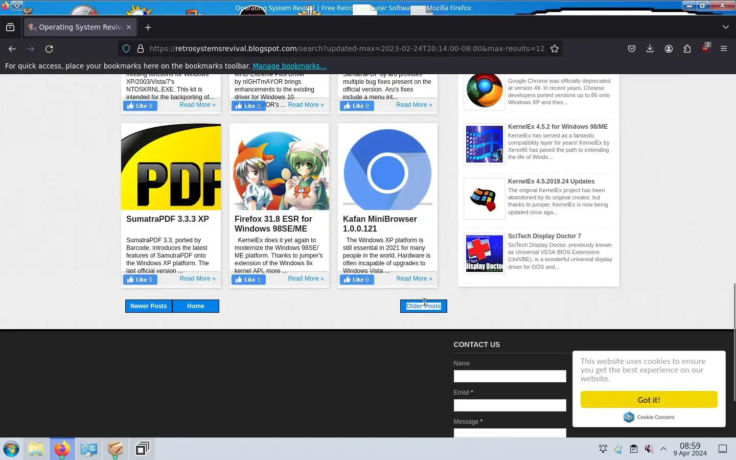The height and width of the screenshot is (460, 736).
Task: Go forward to next page arrow
Action: coord(31,49)
